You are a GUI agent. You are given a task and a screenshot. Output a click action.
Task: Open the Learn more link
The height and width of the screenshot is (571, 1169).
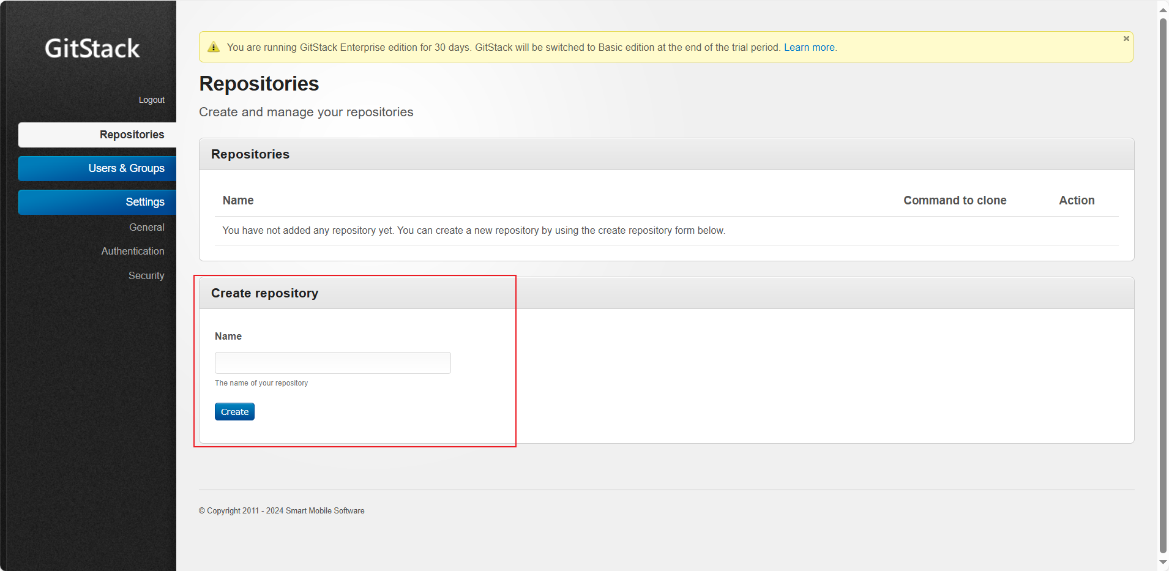coord(809,47)
